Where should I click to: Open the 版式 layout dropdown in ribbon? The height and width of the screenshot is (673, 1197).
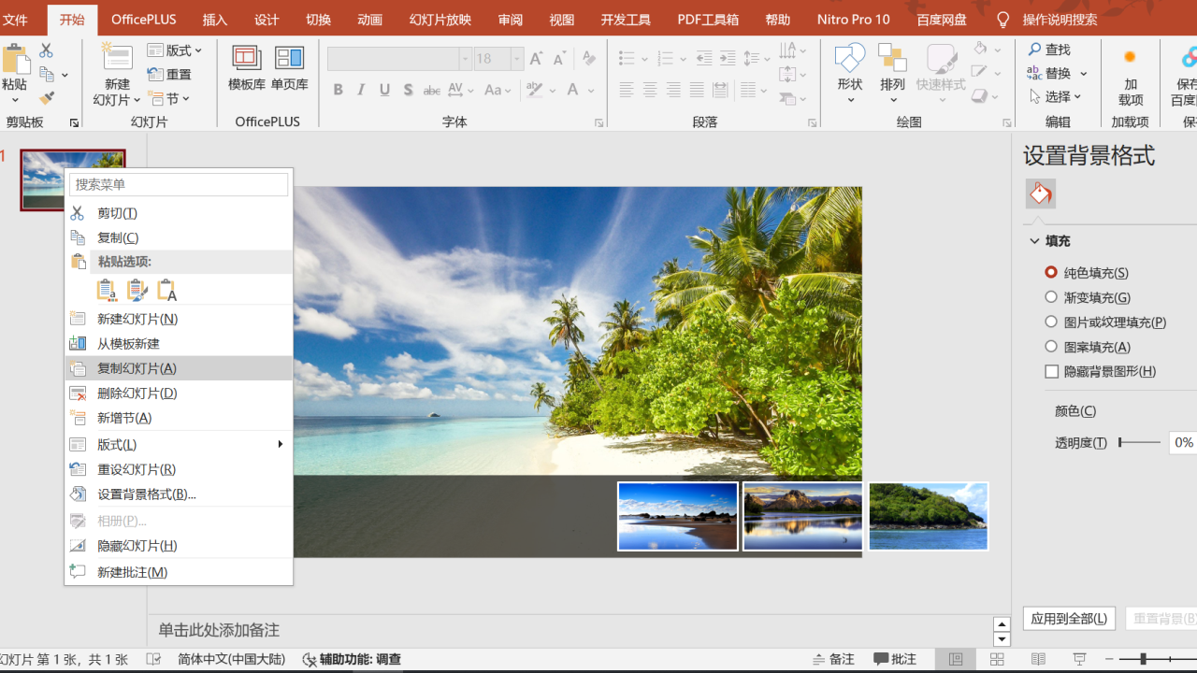(x=175, y=50)
